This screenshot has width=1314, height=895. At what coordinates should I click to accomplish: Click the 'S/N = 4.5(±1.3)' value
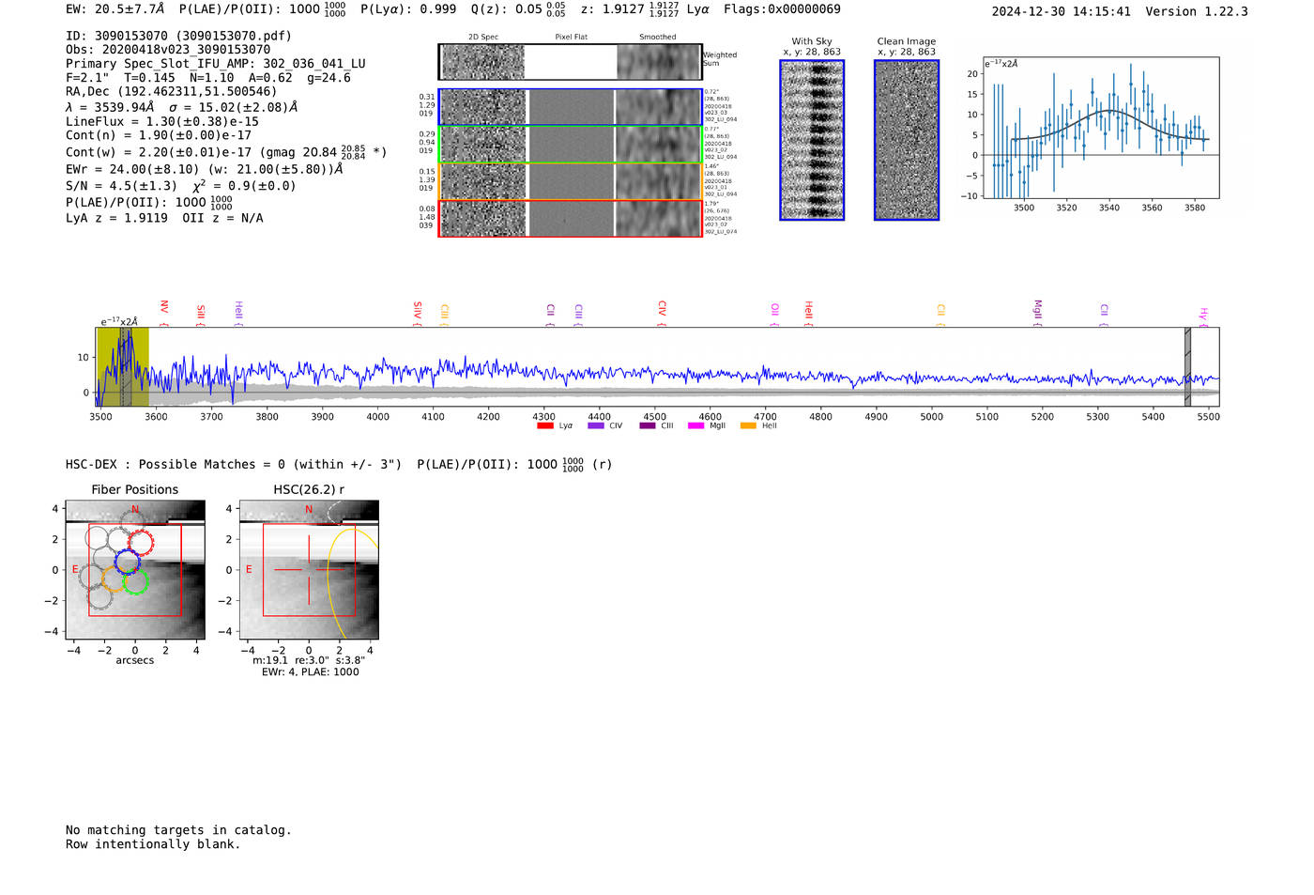[x=121, y=186]
